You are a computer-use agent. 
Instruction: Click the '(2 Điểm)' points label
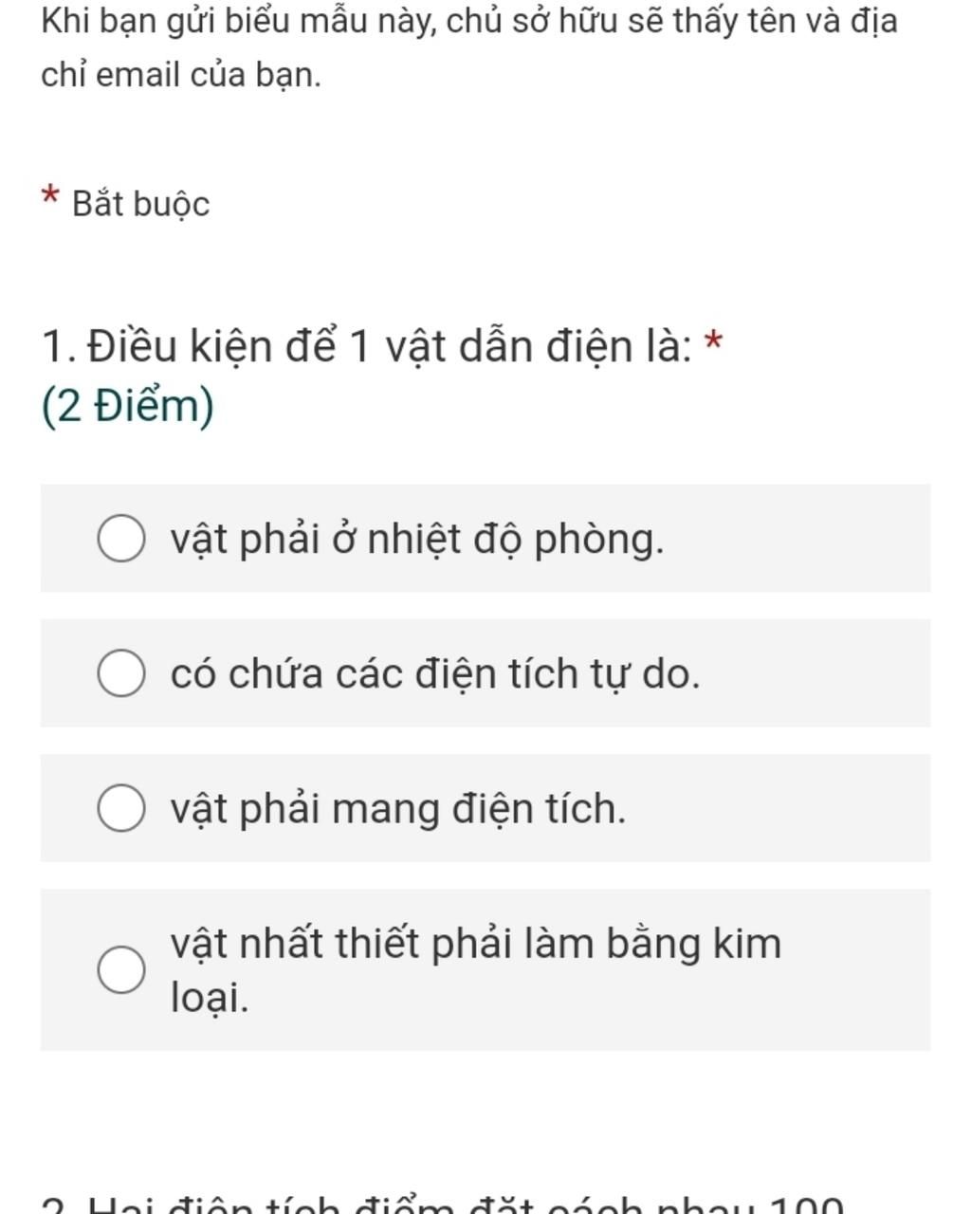[x=128, y=406]
